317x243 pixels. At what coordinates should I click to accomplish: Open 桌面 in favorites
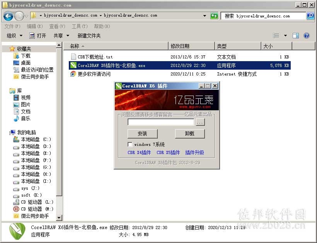click(x=22, y=63)
